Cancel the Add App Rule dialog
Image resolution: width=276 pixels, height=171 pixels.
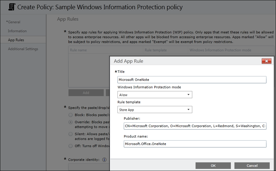(252, 166)
